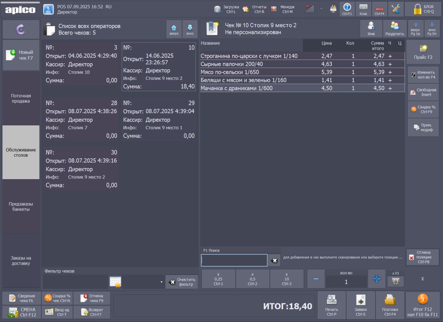This screenshot has height=322, width=443.
Task: Open the Отчеты reports panel
Action: click(254, 9)
